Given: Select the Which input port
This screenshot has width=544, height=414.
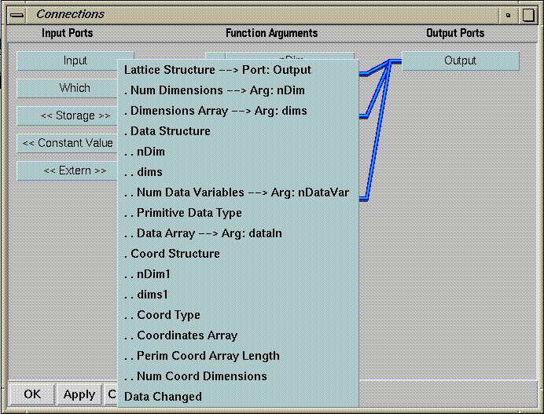Looking at the screenshot, I should (x=75, y=88).
